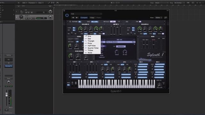Click distortion Dry/Wet knob in display

pos(125,52)
